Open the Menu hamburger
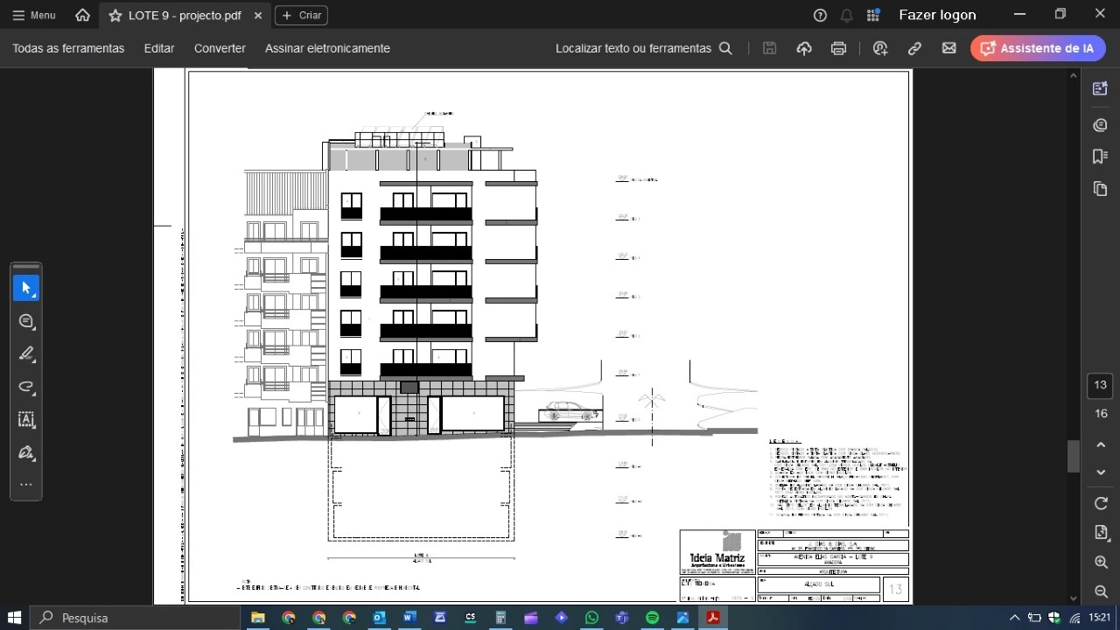 coord(34,16)
